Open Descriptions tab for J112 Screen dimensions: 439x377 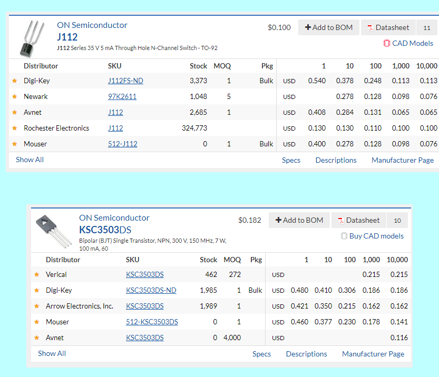point(336,160)
